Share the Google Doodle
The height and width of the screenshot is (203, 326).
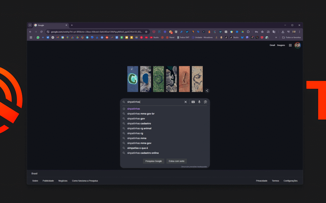pos(207,91)
